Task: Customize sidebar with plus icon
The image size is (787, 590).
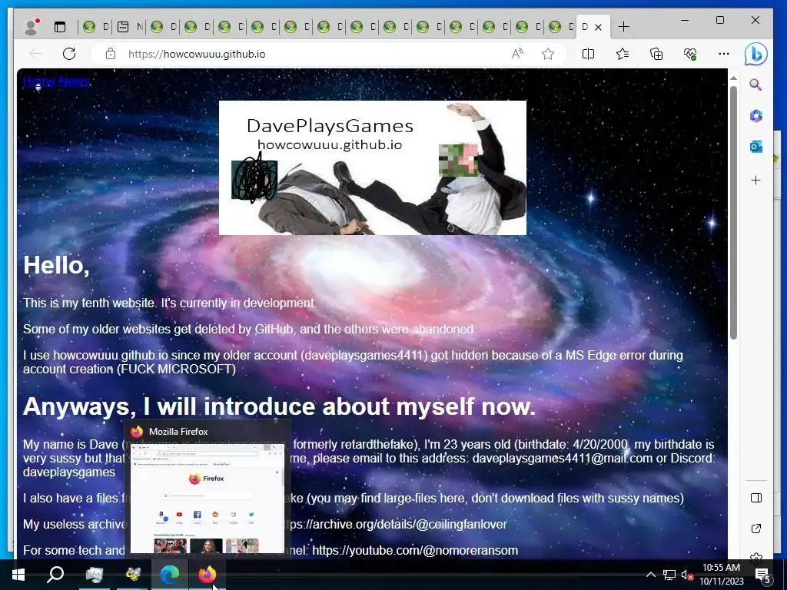Action: tap(756, 180)
